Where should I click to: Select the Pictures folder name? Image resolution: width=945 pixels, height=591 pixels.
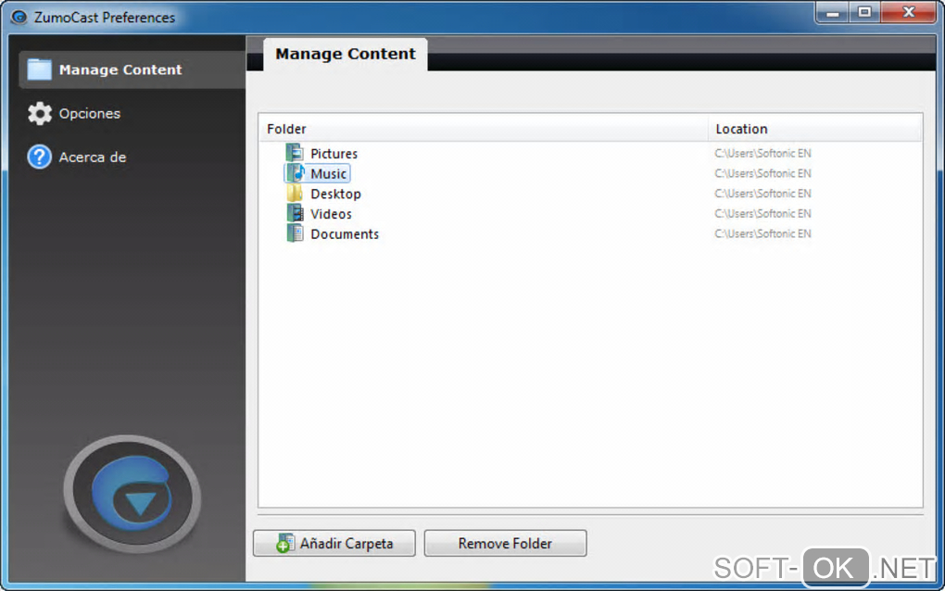(334, 154)
